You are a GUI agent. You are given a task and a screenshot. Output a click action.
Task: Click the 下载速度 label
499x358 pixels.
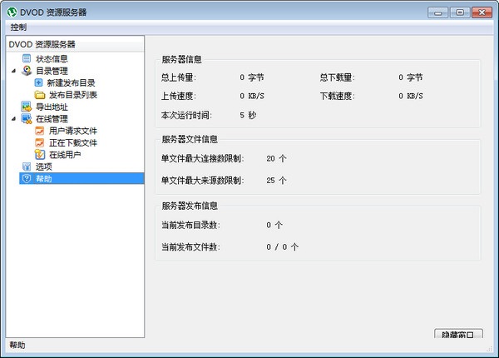click(337, 96)
